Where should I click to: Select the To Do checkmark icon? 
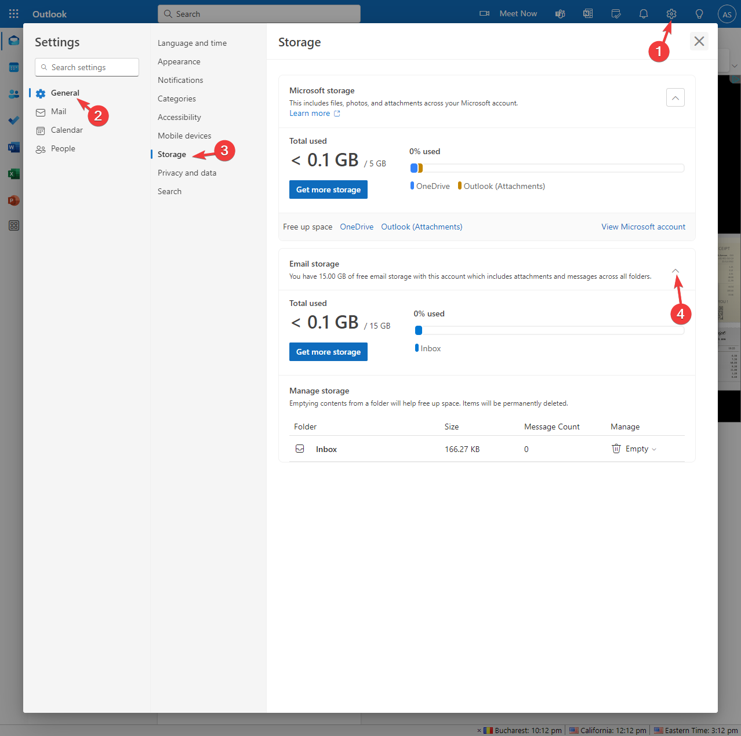pyautogui.click(x=13, y=121)
